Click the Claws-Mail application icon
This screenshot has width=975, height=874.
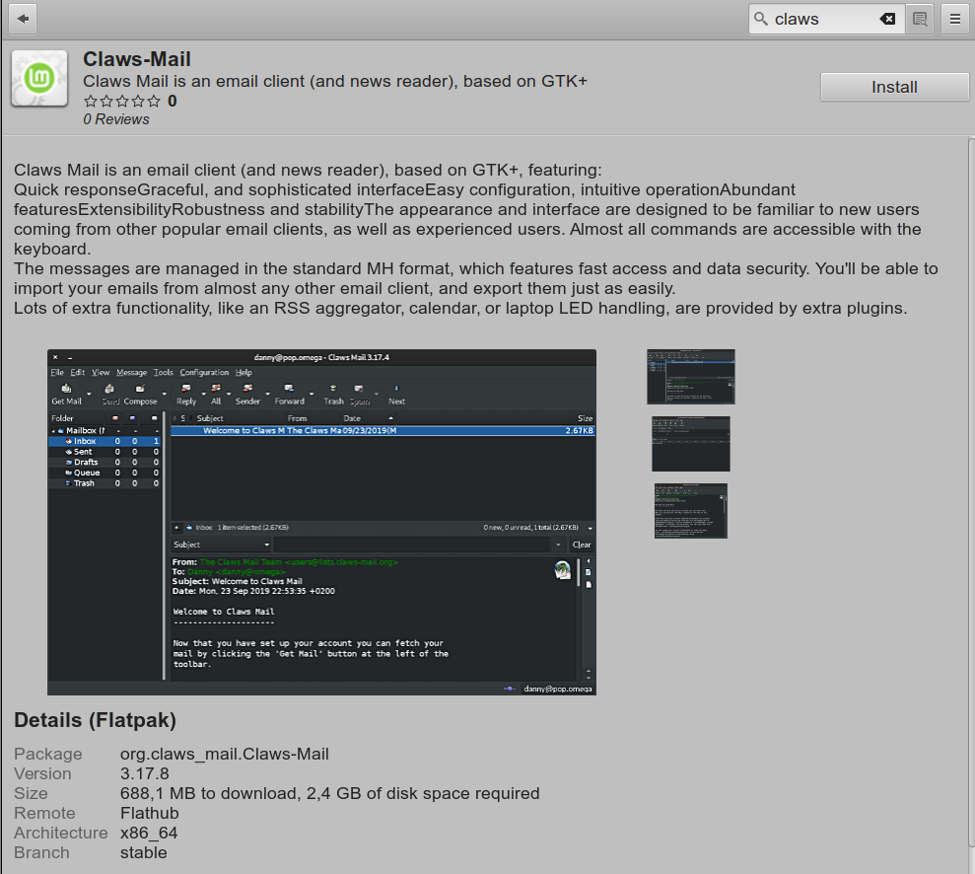39,78
